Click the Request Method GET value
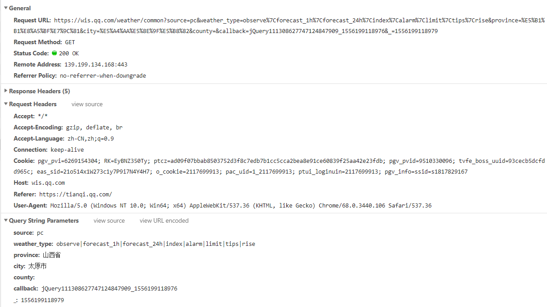This screenshot has height=307, width=547. pos(70,42)
